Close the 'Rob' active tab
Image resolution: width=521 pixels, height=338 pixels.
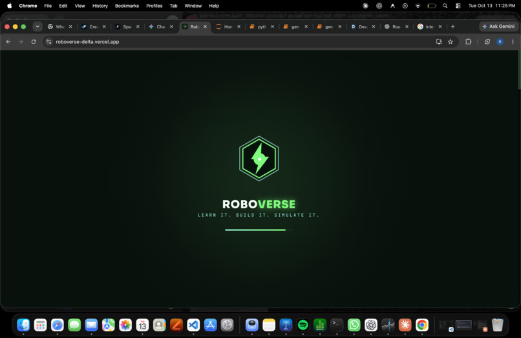coord(205,26)
